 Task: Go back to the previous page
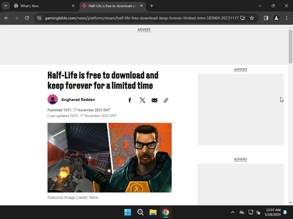(6, 18)
